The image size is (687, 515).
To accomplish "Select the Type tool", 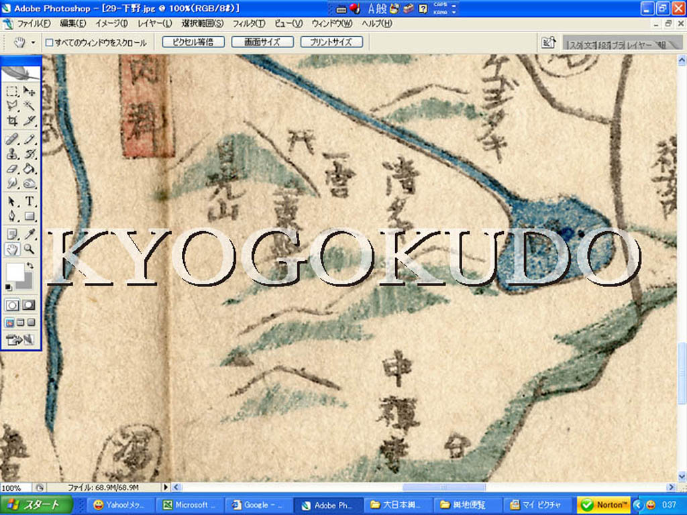I will point(29,201).
